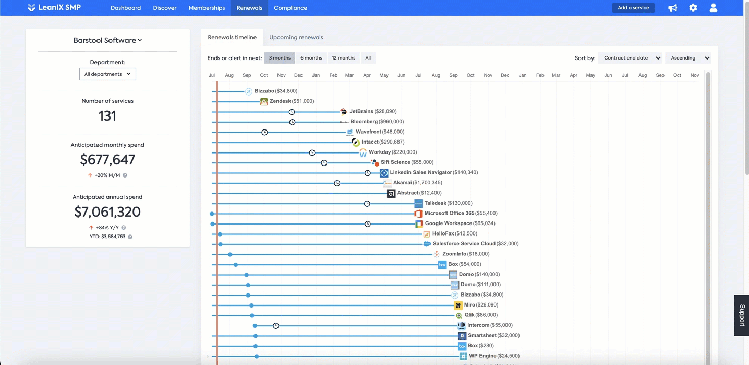Viewport: 749px width, 365px height.
Task: Open the ZoomInfo ($18,000) service label
Action: [x=466, y=254]
